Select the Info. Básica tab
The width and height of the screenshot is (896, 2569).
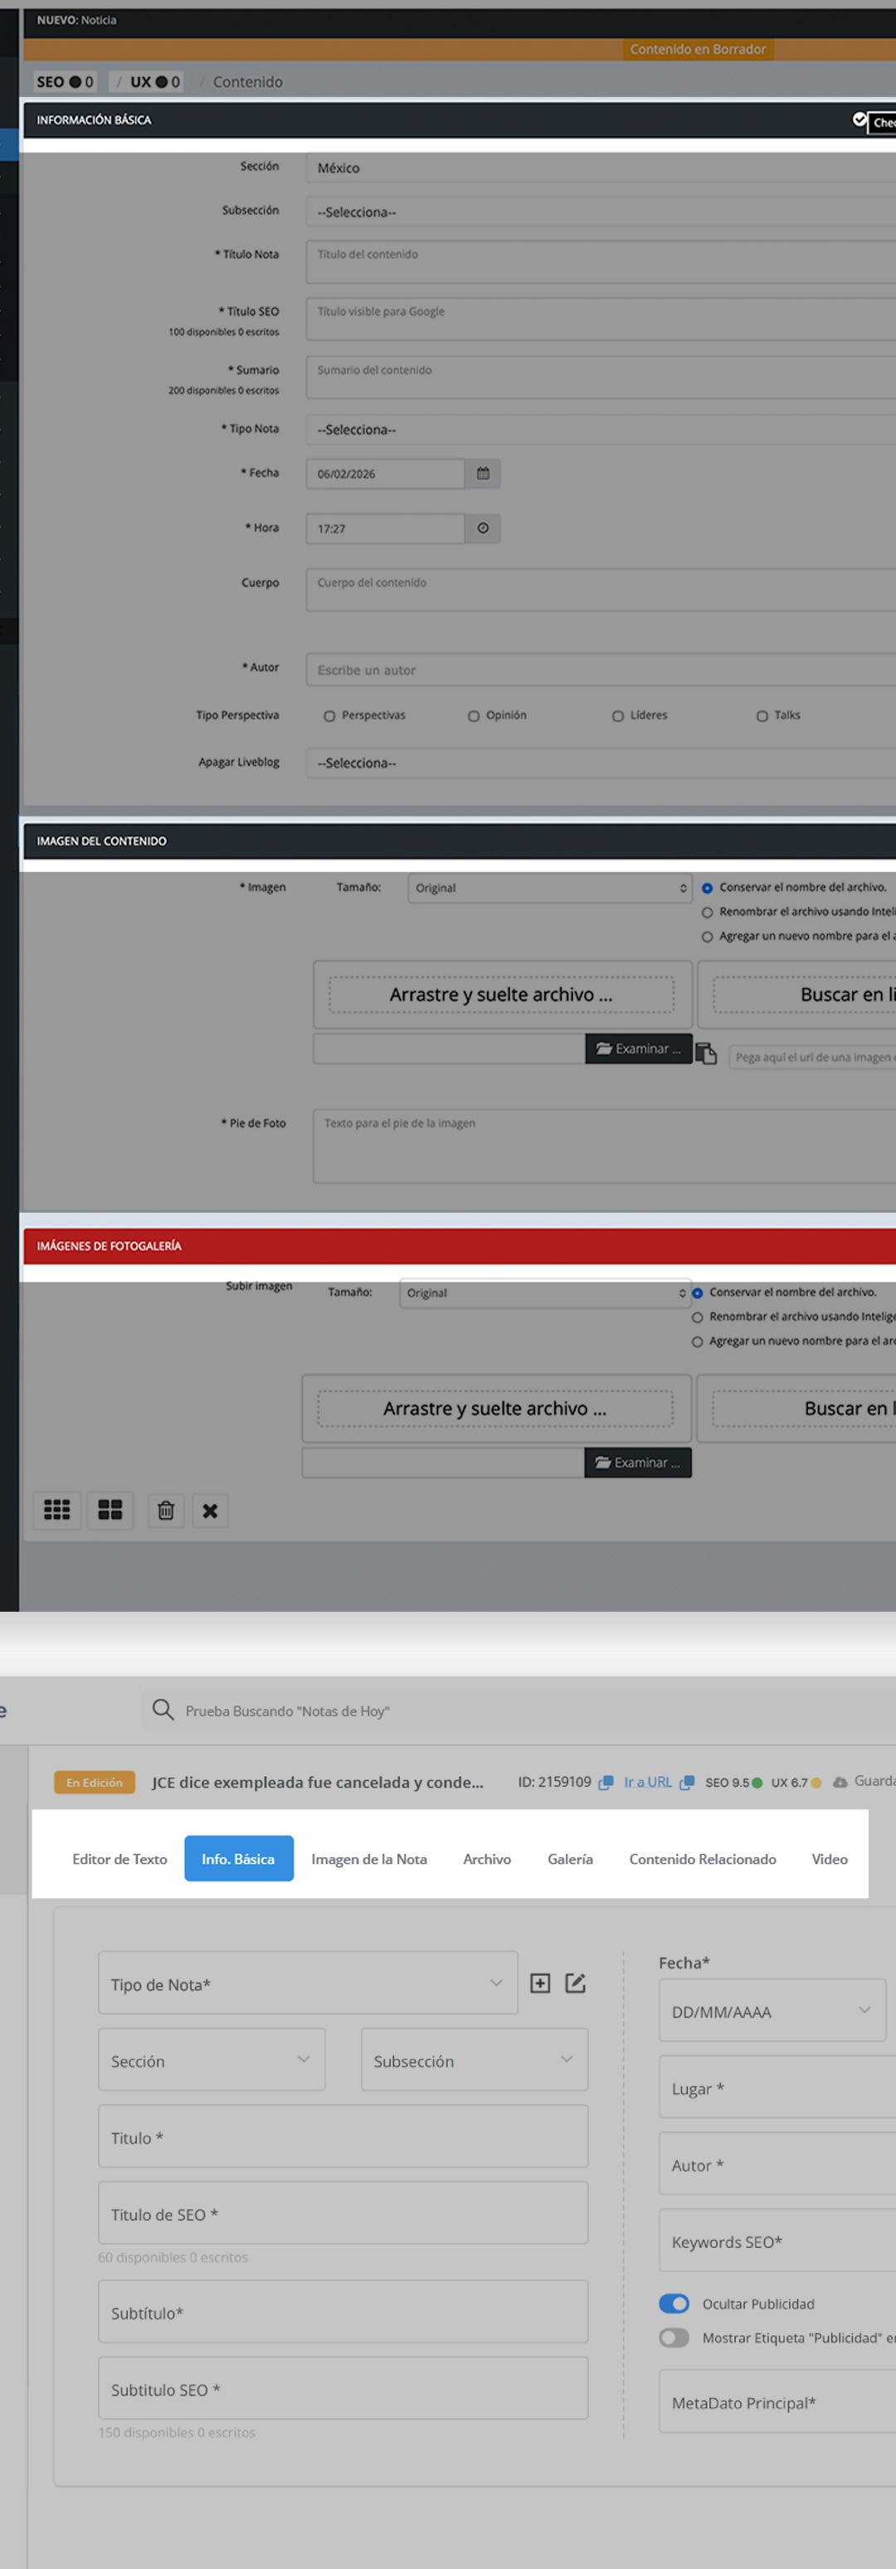[238, 1859]
